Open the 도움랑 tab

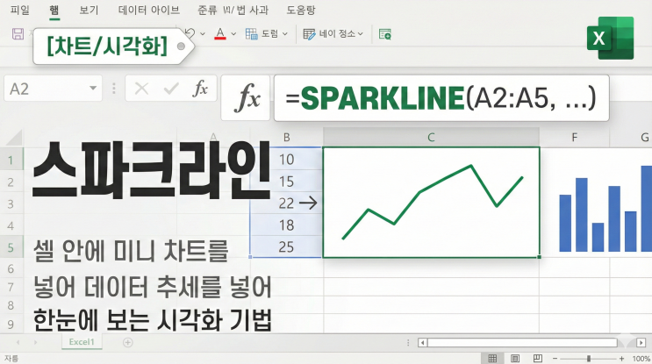(301, 10)
